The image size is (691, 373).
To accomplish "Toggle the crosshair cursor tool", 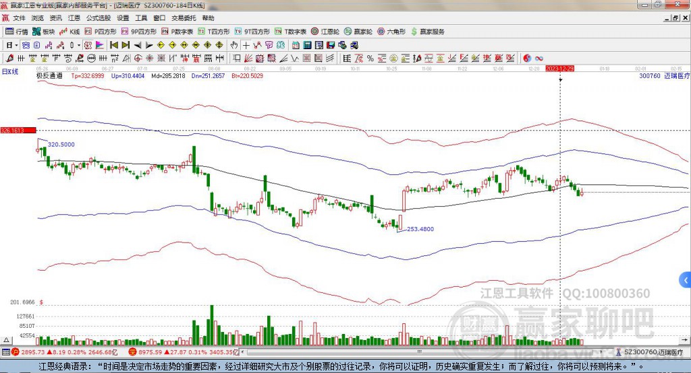I will [246, 45].
